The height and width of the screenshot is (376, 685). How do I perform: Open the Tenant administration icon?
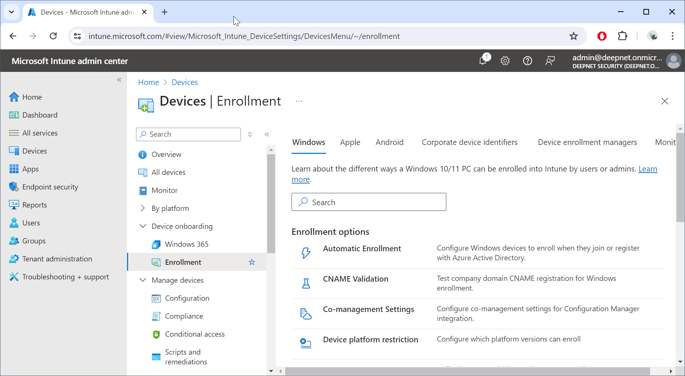tap(14, 259)
